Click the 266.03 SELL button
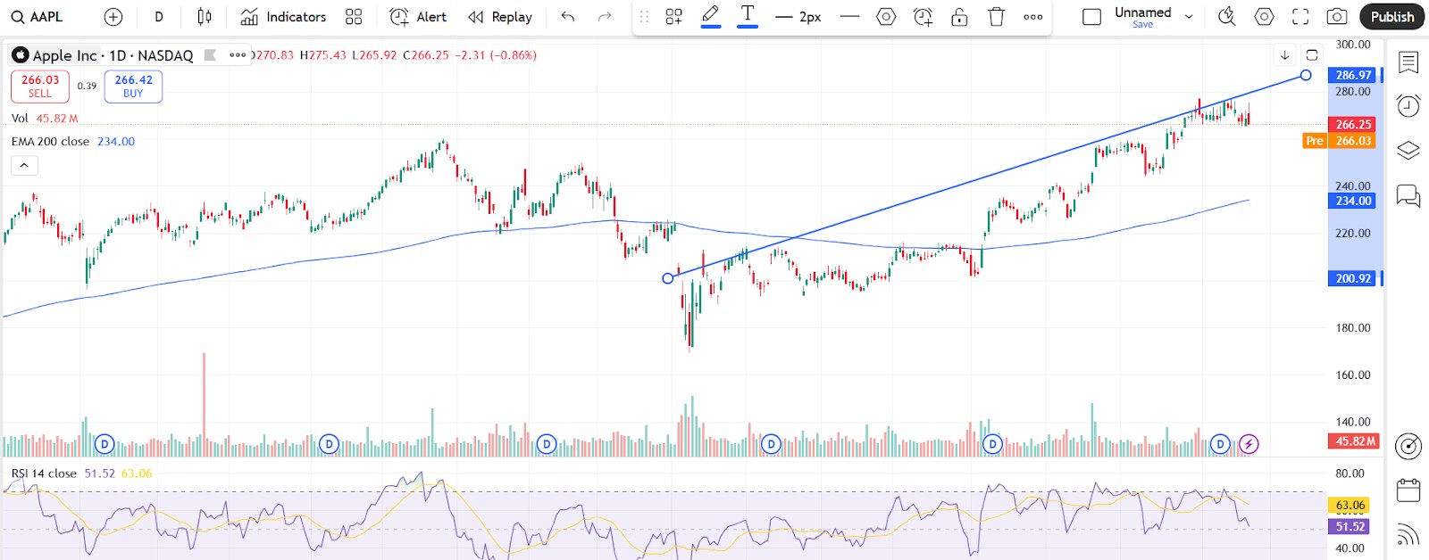Image resolution: width=1429 pixels, height=560 pixels. click(40, 86)
